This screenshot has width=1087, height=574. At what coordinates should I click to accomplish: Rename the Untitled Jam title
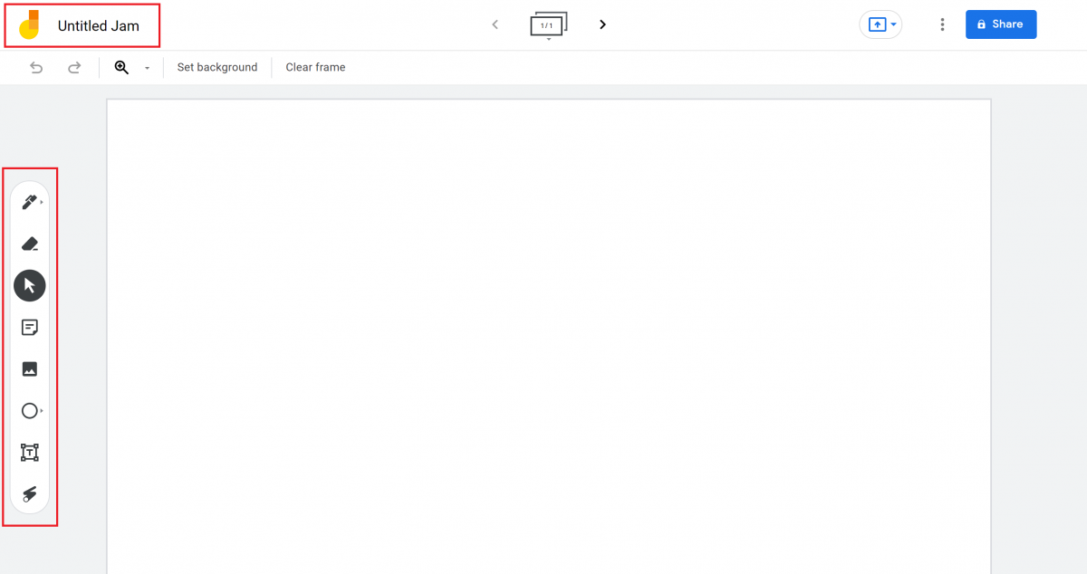(99, 26)
